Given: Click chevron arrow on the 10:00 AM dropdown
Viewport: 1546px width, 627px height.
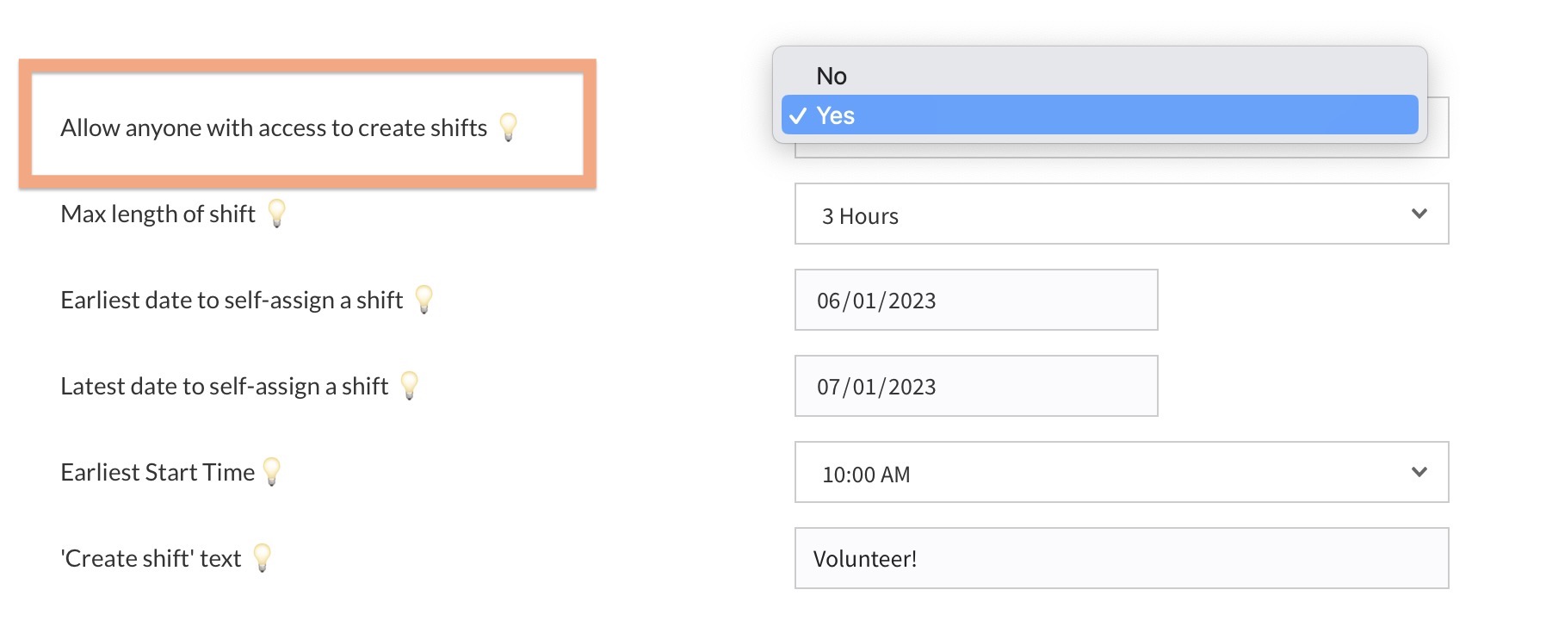Looking at the screenshot, I should click(1419, 472).
